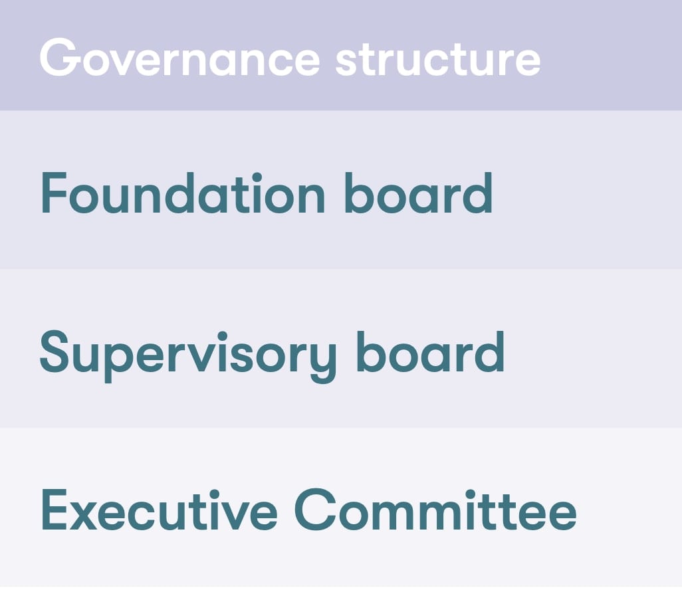Click the word Governance in the header
The height and width of the screenshot is (590, 682).
pos(179,57)
